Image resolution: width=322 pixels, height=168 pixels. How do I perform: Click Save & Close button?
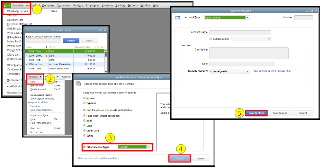(x=256, y=113)
